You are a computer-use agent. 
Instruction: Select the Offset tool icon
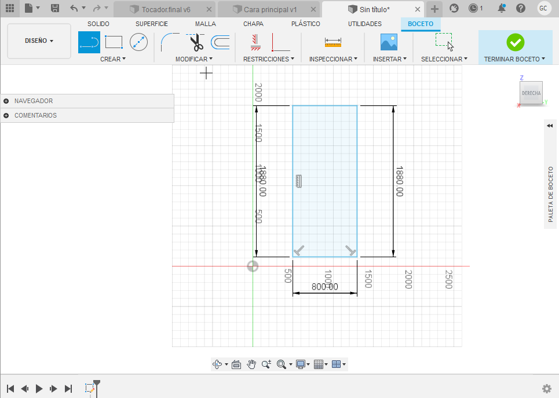220,42
